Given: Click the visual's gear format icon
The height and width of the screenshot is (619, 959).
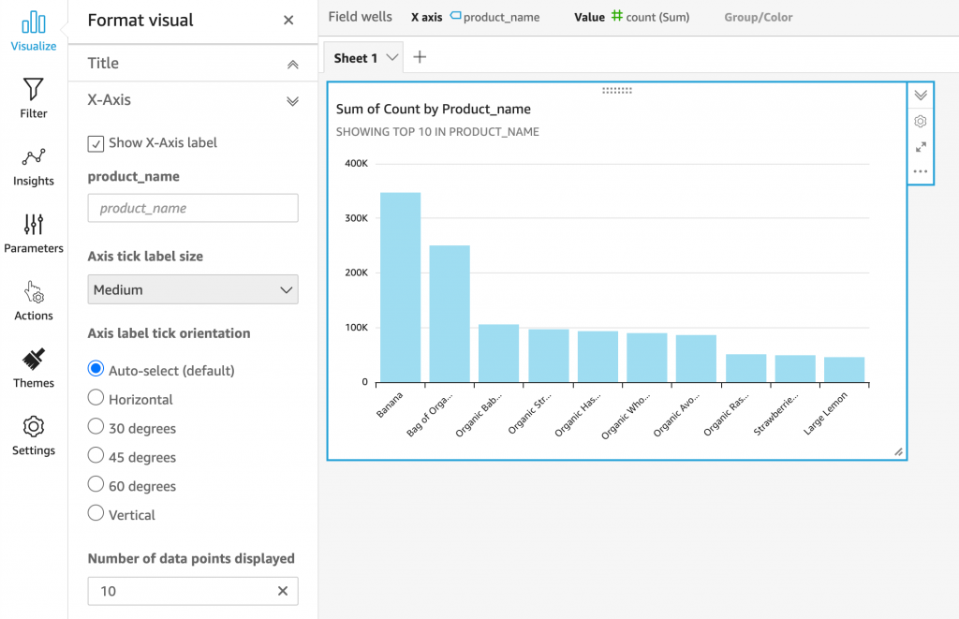Looking at the screenshot, I should click(921, 122).
